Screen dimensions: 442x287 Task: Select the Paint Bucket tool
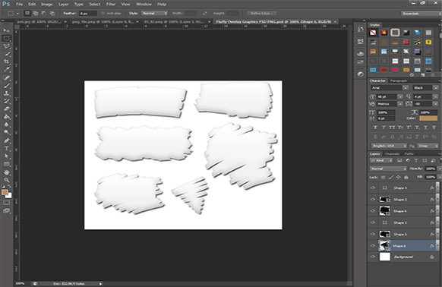7,117
